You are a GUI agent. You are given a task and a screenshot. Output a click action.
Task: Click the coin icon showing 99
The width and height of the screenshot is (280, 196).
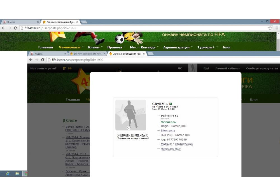[64, 68]
